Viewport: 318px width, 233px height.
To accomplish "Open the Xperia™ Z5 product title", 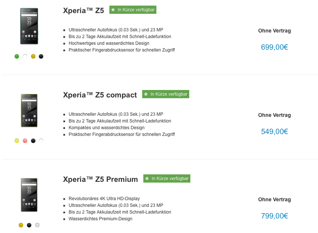I will [84, 10].
